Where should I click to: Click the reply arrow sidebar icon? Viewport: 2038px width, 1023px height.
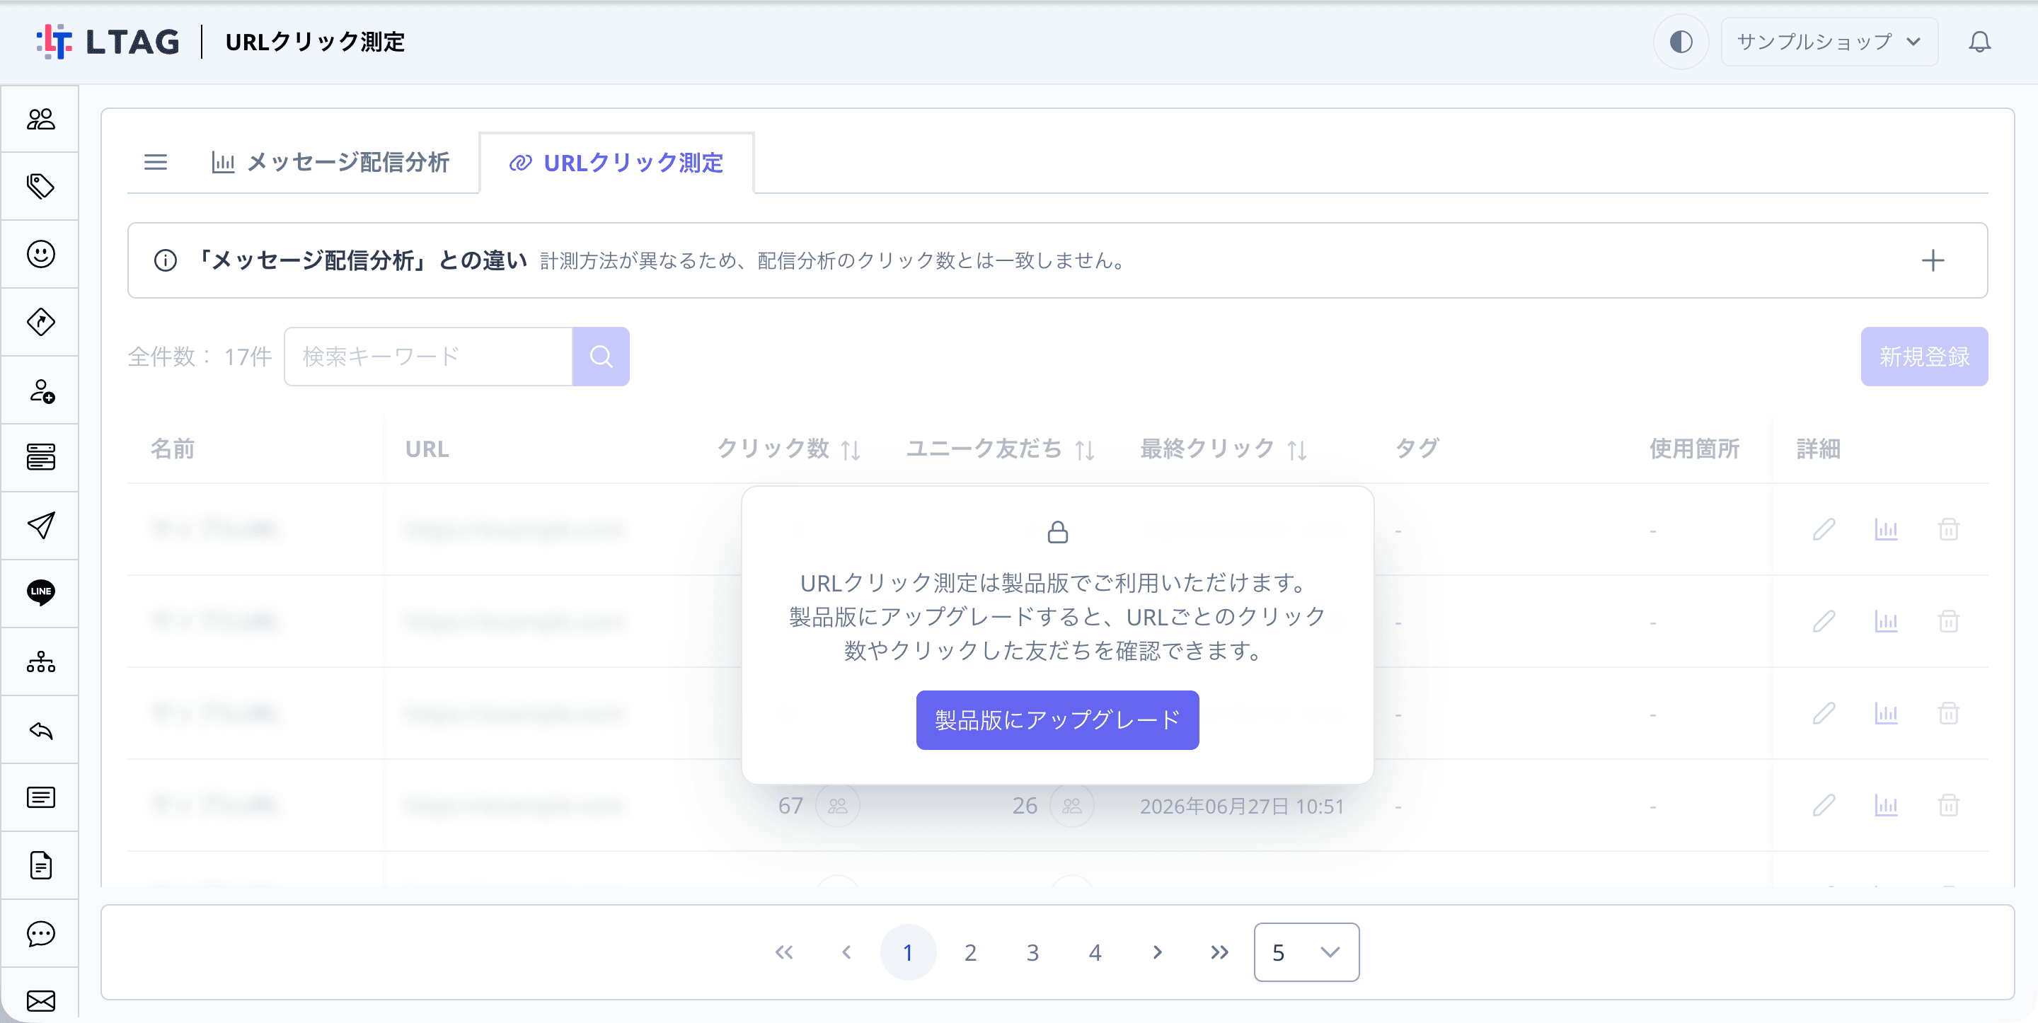[x=40, y=729]
